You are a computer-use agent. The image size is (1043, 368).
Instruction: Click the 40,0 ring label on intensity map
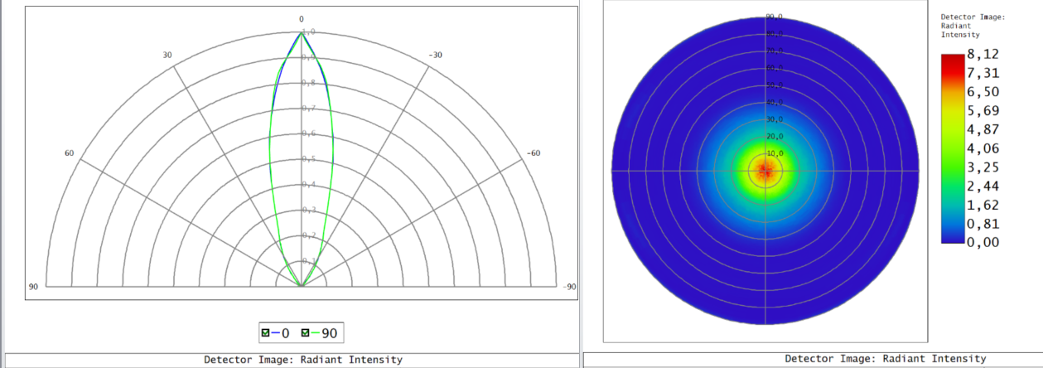point(774,103)
